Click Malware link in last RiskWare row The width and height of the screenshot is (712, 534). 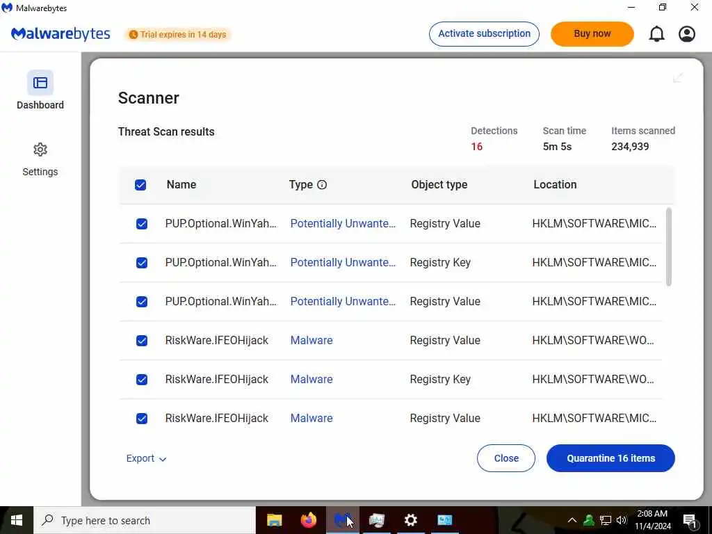tap(311, 418)
